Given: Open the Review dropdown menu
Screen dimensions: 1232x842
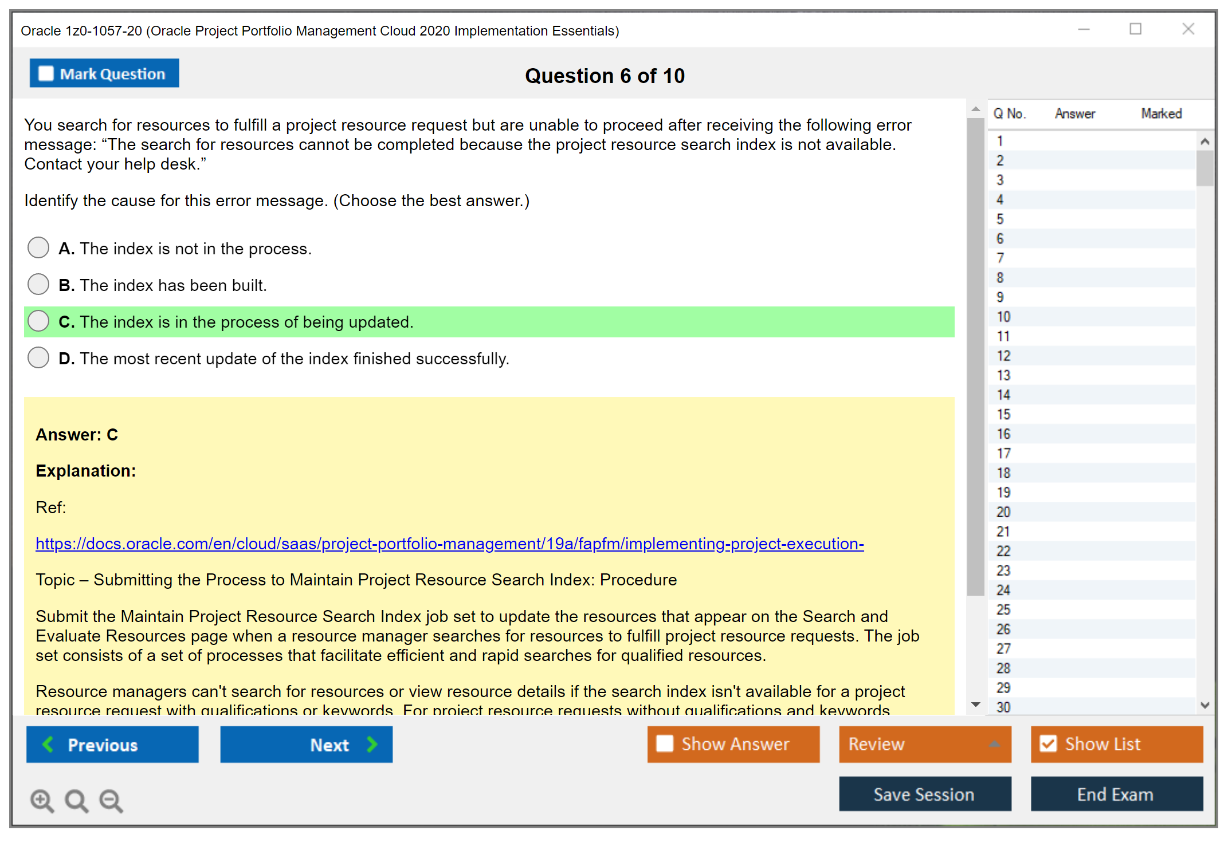Looking at the screenshot, I should [924, 743].
